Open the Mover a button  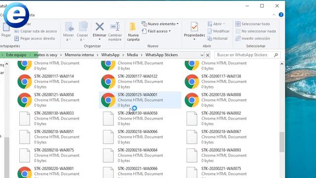(x=69, y=31)
